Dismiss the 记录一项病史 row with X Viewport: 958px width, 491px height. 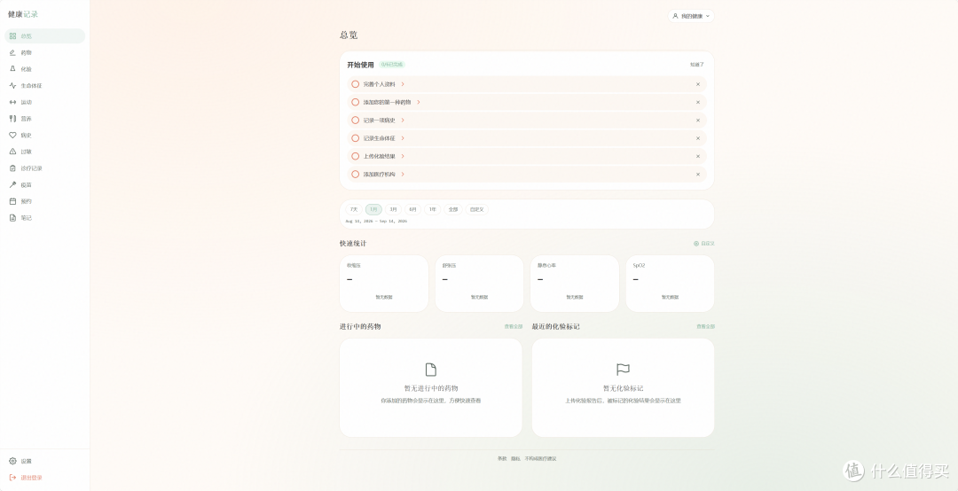coord(698,121)
